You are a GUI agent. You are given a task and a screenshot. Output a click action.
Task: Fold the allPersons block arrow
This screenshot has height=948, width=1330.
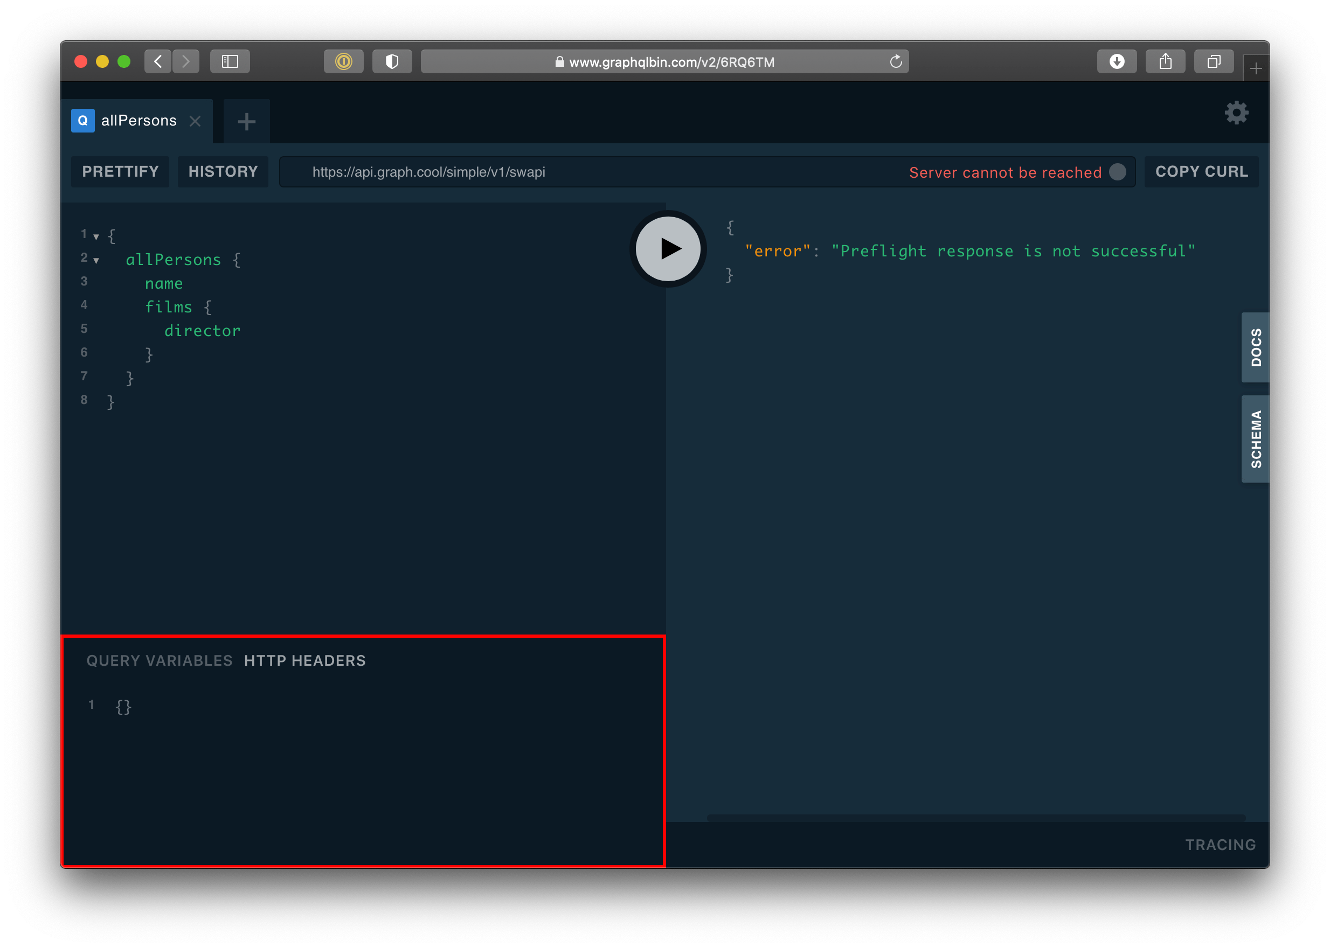click(96, 260)
